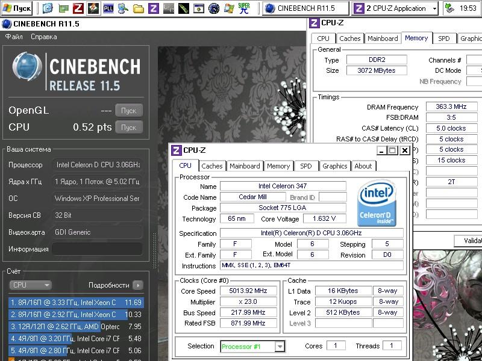The image size is (482, 361).
Task: Launch purple CPU-Z quick-launch icon
Action: [x=154, y=8]
